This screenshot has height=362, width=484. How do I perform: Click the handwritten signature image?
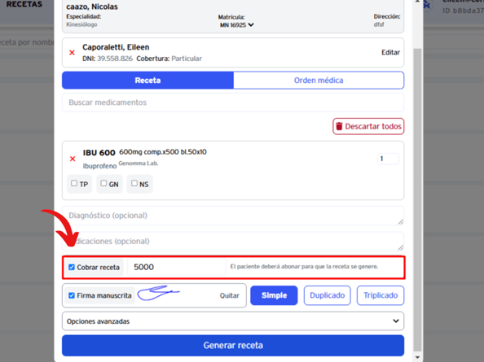point(158,293)
